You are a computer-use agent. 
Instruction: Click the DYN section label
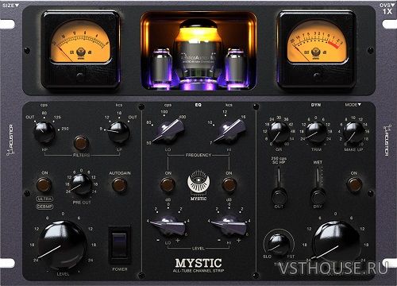316,105
